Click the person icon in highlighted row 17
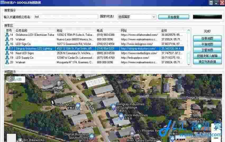The image size is (225, 142). point(7,49)
